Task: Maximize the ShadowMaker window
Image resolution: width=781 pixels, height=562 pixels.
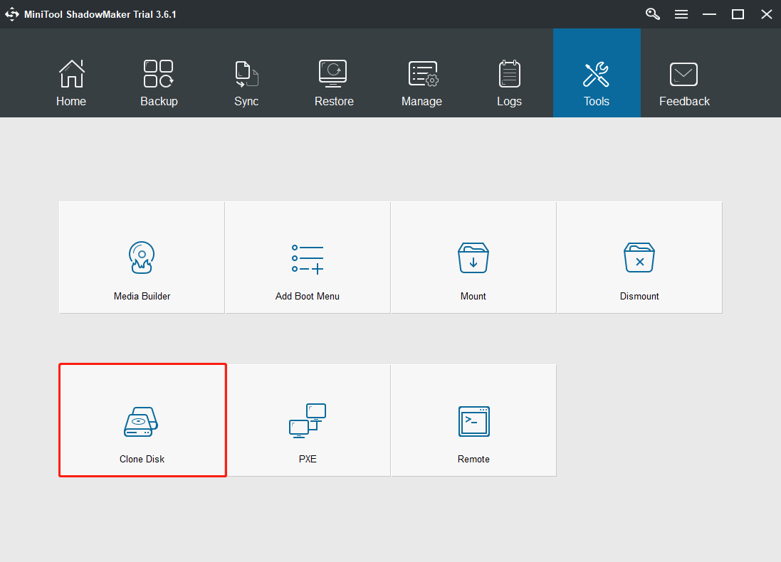Action: (738, 14)
